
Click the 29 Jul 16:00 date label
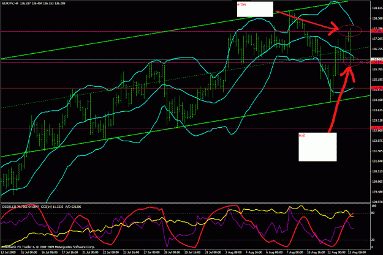click(x=192, y=253)
